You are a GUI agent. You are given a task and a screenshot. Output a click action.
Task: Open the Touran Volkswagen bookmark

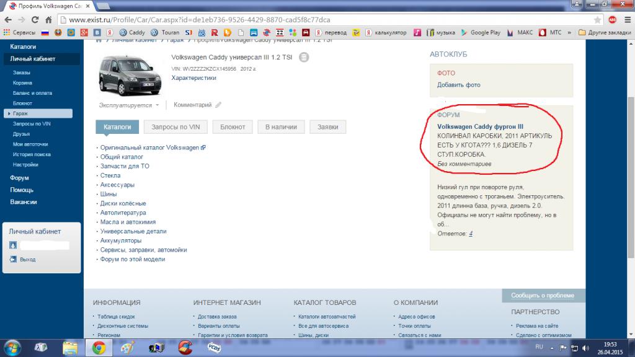coord(165,32)
